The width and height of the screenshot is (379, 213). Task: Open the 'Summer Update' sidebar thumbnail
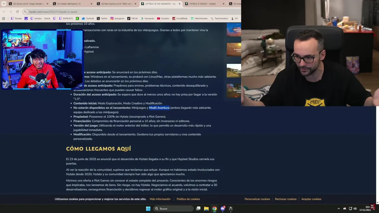(x=234, y=50)
